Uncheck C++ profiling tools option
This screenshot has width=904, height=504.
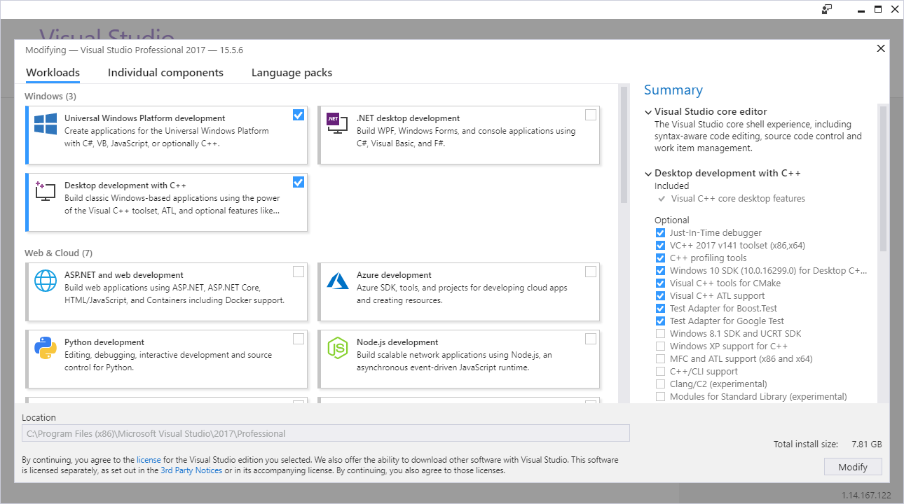click(x=660, y=258)
